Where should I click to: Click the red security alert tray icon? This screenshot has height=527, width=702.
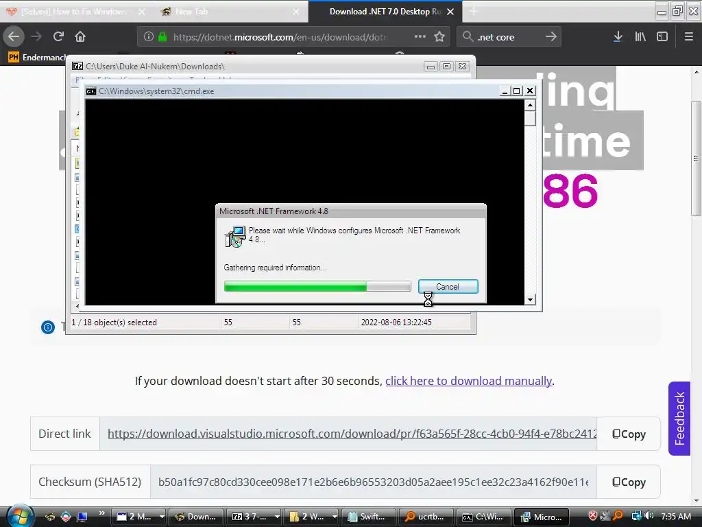[593, 516]
